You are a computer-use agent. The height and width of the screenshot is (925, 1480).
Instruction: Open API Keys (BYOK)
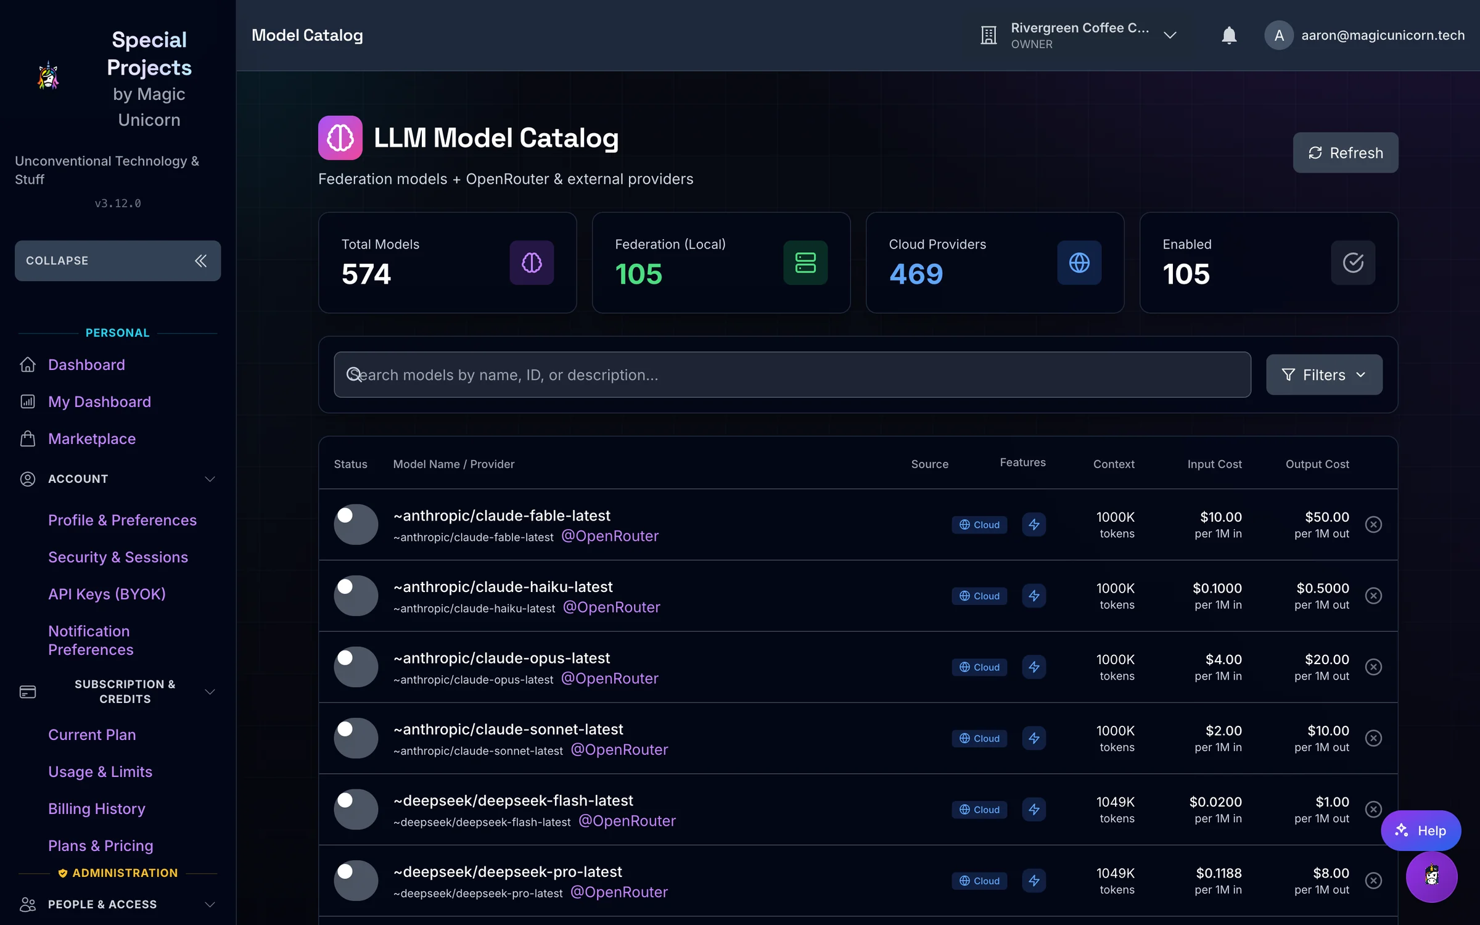(107, 594)
